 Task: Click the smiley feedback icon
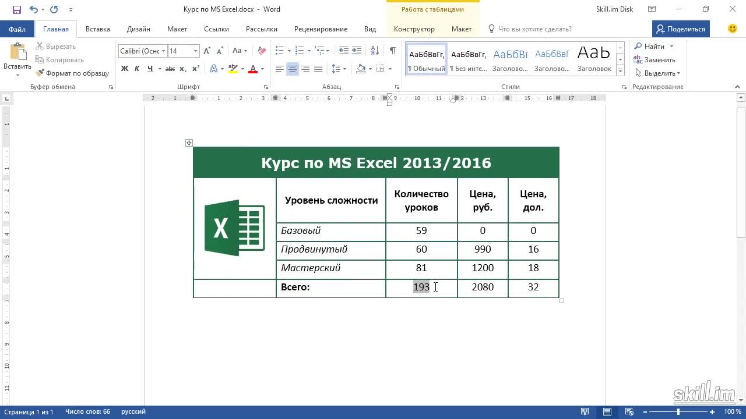pyautogui.click(x=733, y=29)
